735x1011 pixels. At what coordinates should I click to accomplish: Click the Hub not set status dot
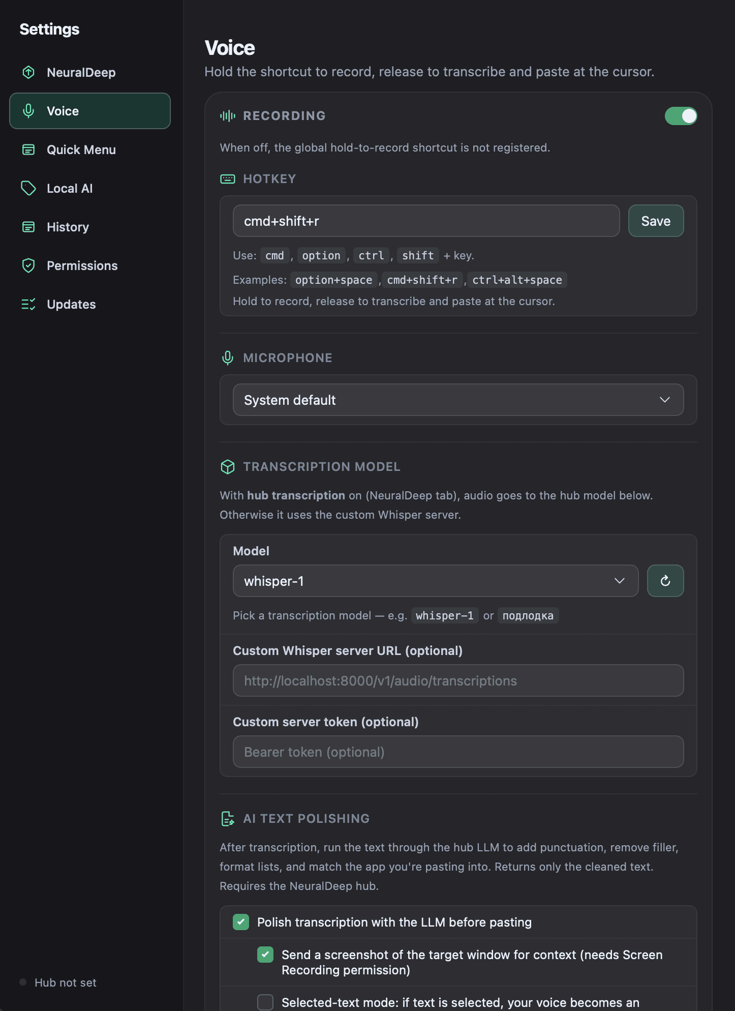click(x=23, y=982)
